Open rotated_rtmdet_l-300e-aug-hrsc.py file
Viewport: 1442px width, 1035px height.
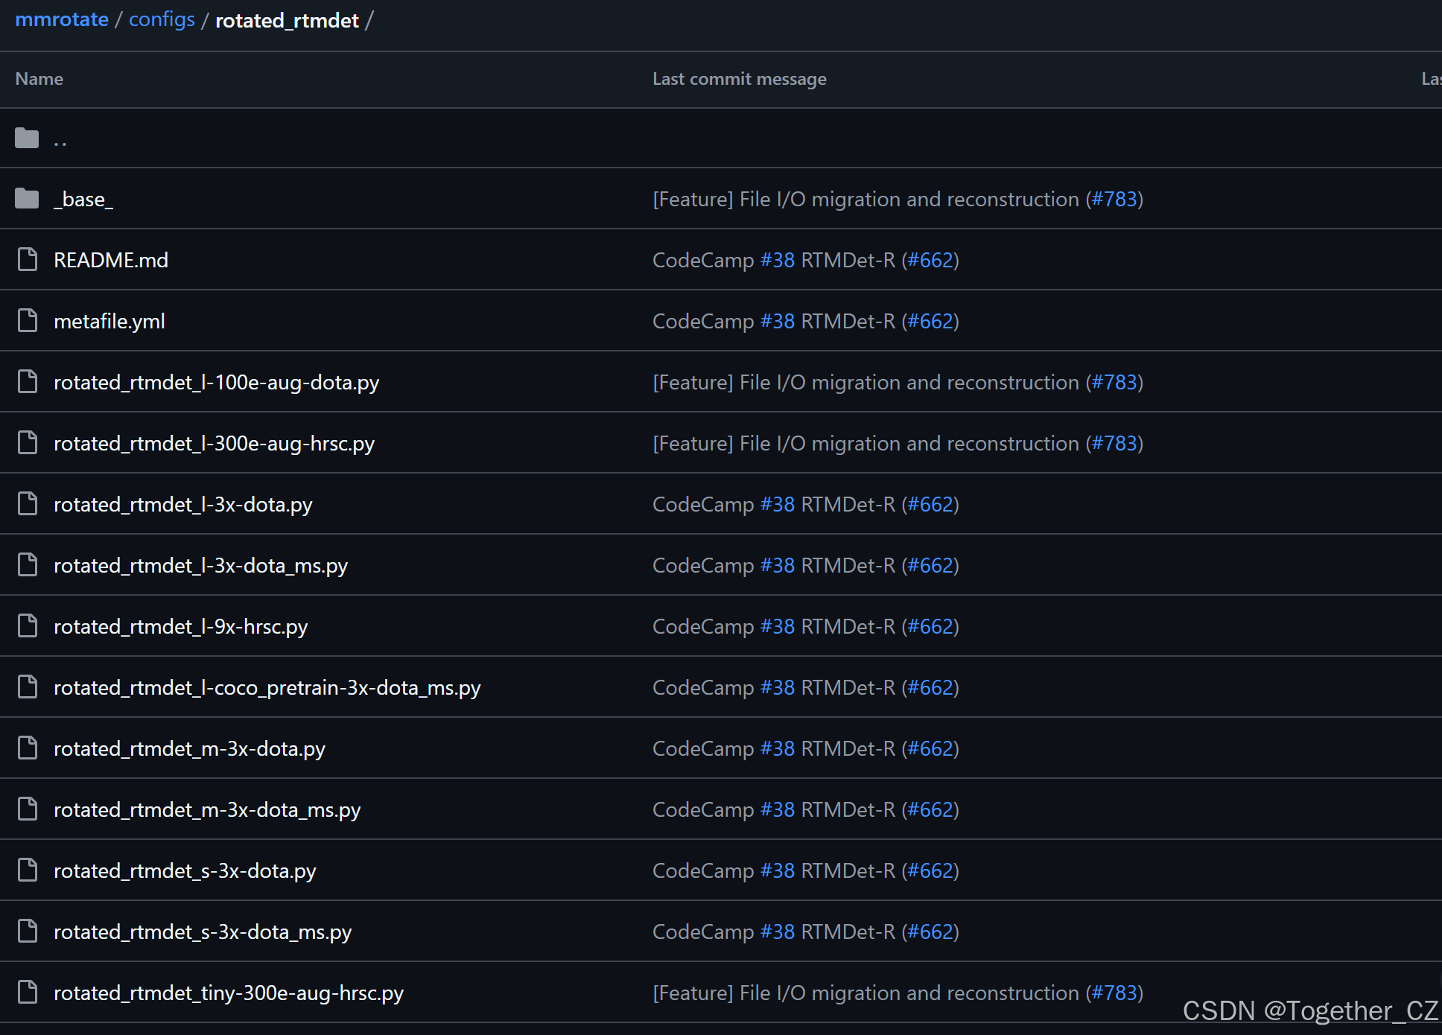[x=214, y=444]
